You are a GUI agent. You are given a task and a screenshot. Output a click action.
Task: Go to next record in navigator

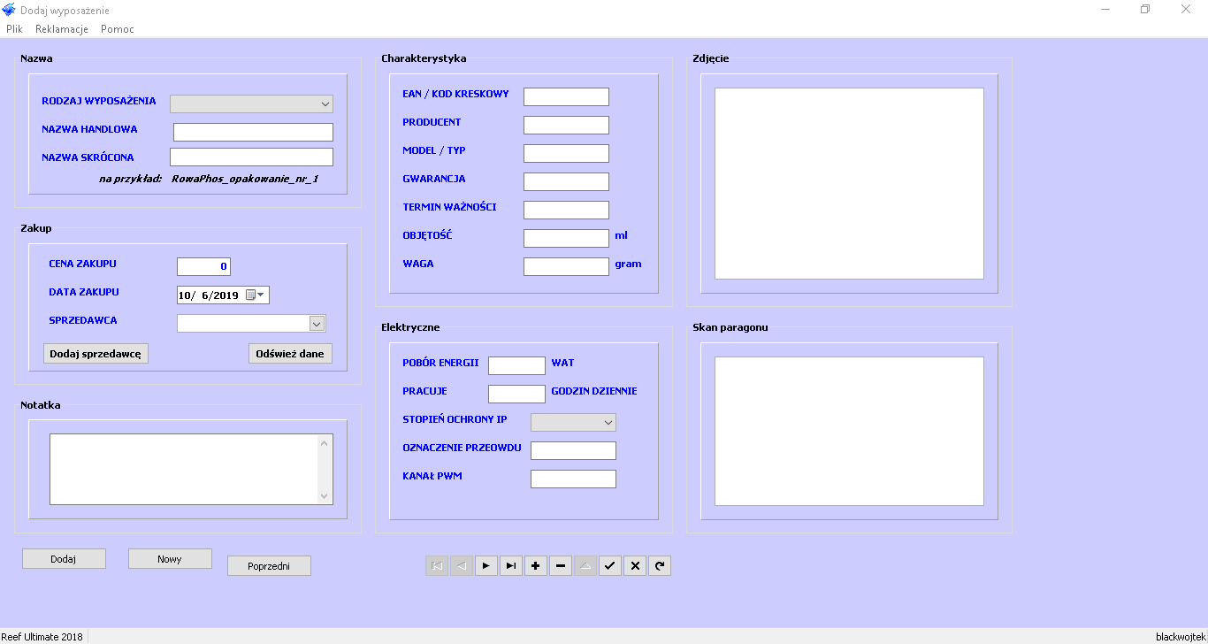coord(486,565)
